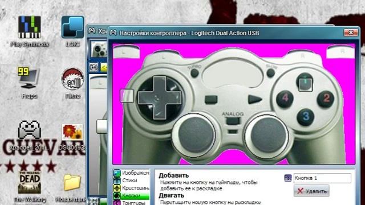Select the highlighted Кнопки section

(131, 196)
